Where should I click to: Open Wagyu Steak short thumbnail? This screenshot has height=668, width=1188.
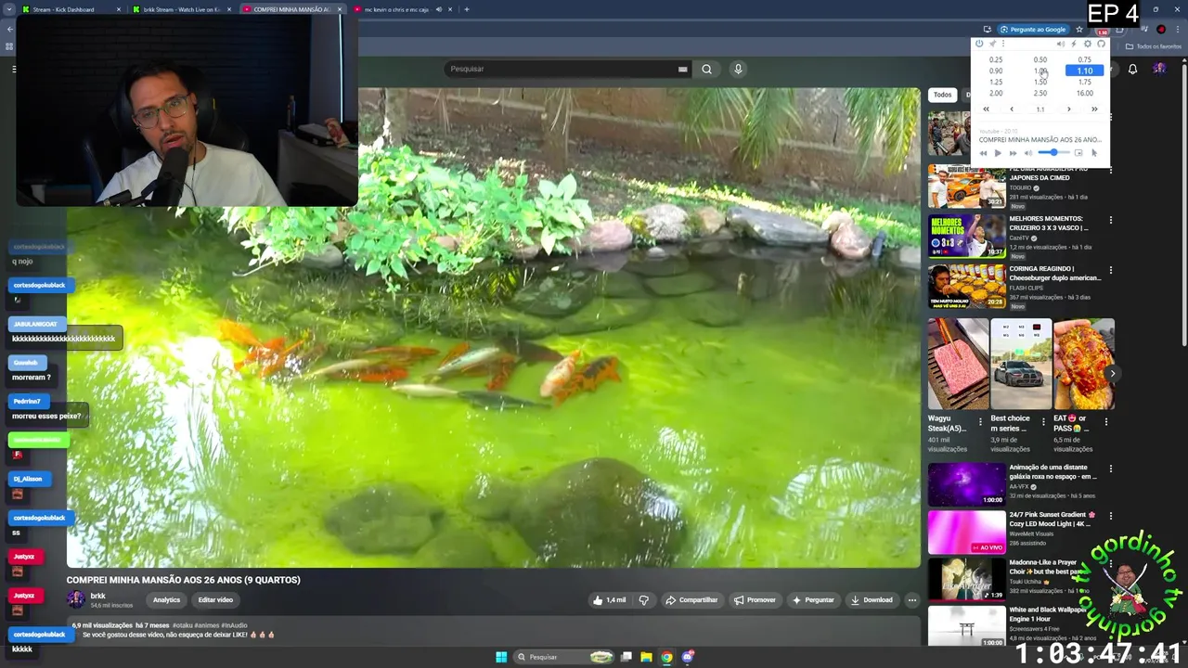[958, 364]
